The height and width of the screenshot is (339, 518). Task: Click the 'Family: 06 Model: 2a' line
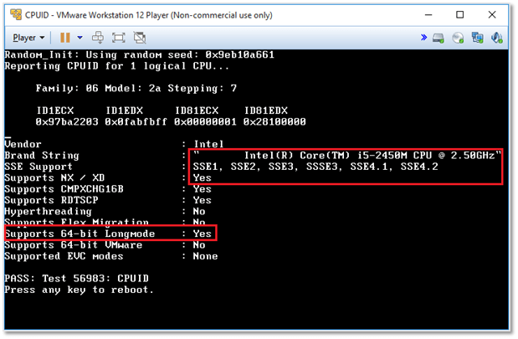click(x=136, y=88)
